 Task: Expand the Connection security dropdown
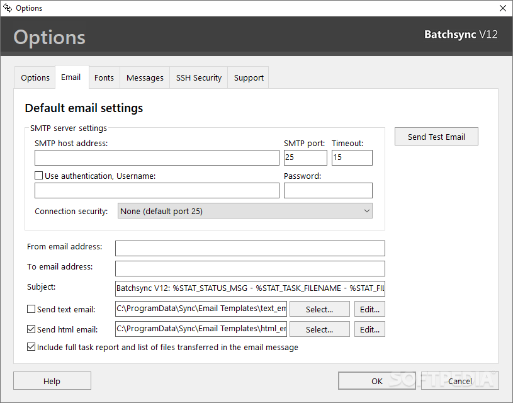point(245,211)
